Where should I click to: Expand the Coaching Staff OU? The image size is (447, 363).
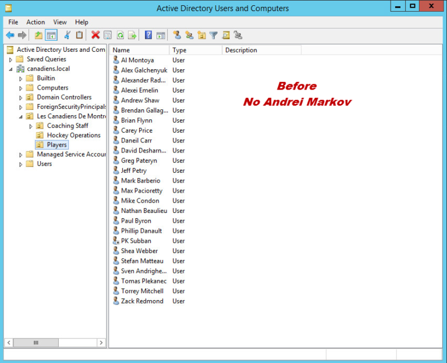[30, 126]
